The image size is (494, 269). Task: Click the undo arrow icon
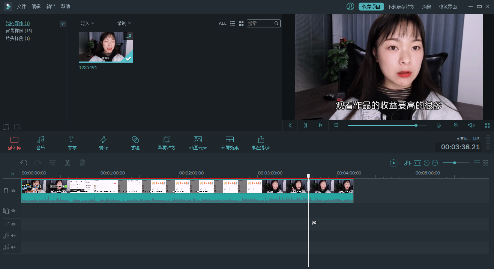pyautogui.click(x=24, y=163)
